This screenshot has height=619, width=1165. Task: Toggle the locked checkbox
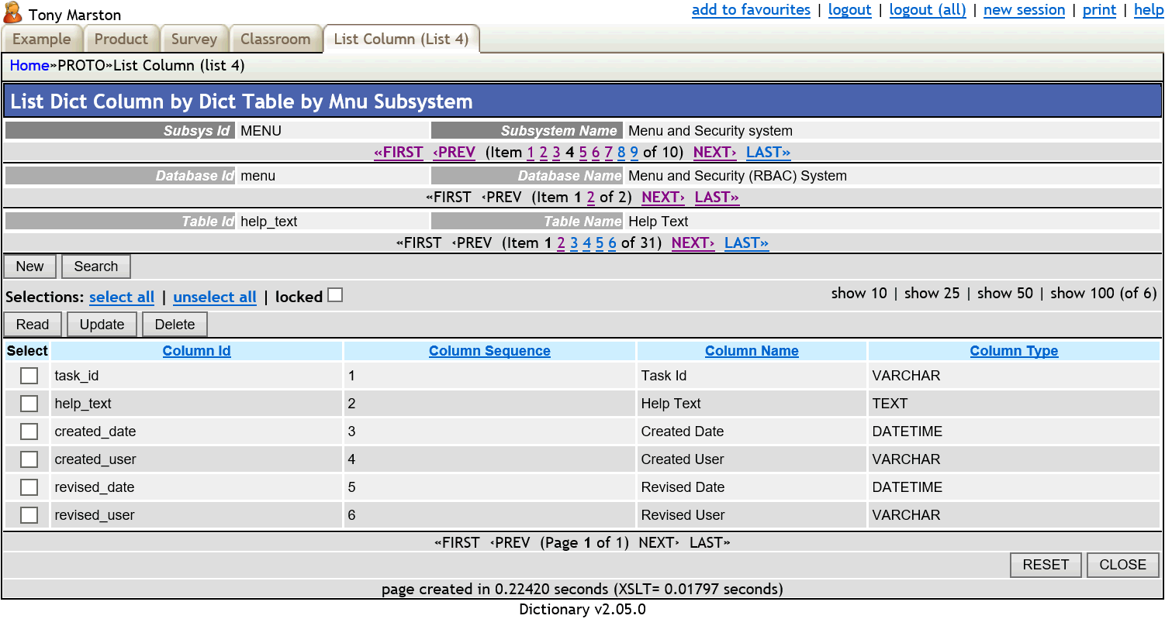334,295
